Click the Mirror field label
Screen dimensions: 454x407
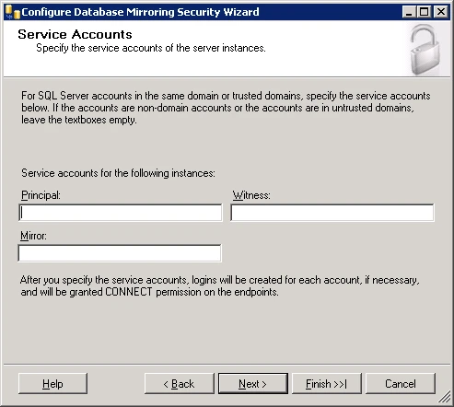(33, 236)
